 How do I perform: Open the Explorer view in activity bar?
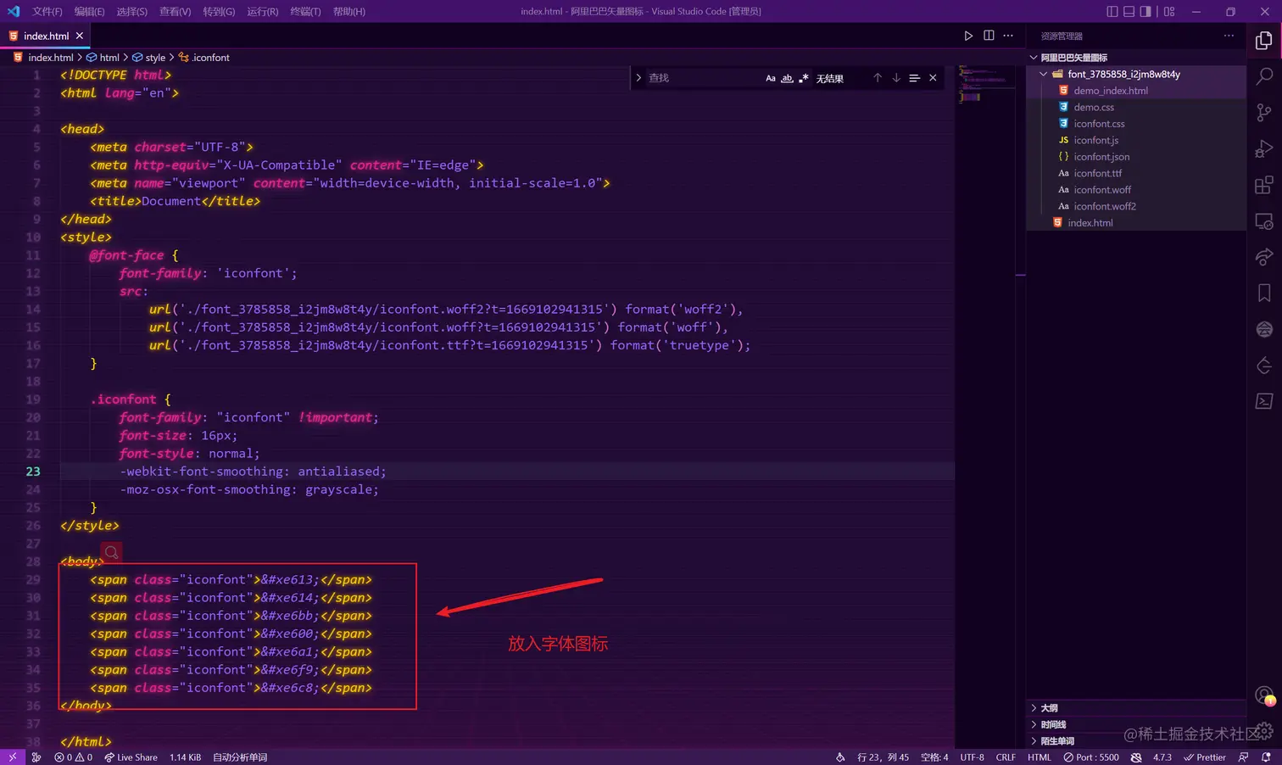point(1264,40)
